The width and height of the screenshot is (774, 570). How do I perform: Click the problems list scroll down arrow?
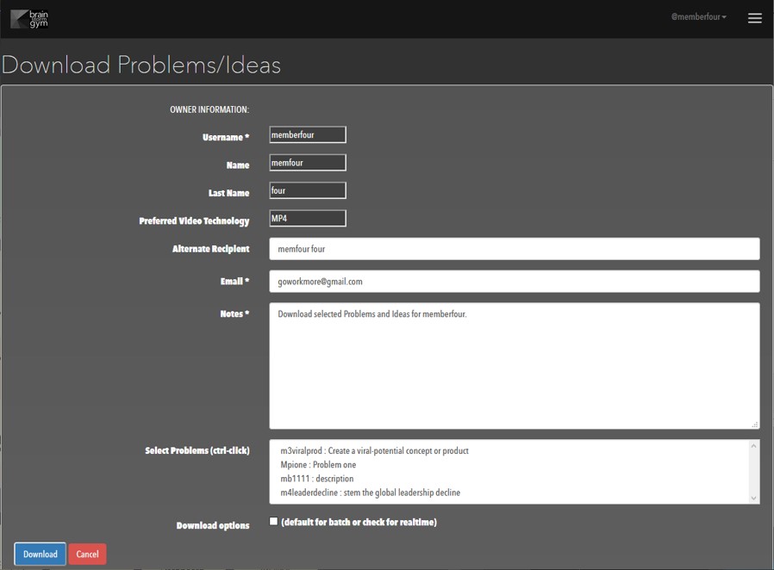pos(753,498)
